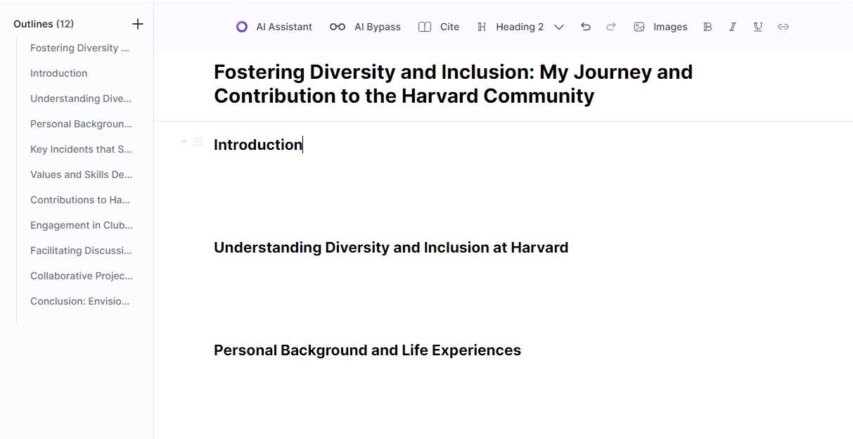Image resolution: width=853 pixels, height=439 pixels.
Task: Jump to Personal Background outline entry
Action: click(82, 124)
